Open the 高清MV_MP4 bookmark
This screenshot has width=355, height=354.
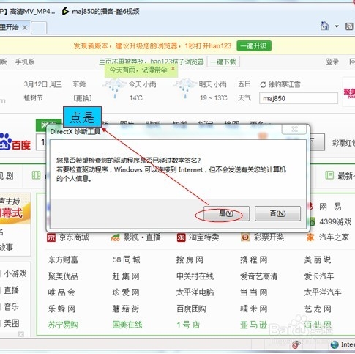(27, 12)
